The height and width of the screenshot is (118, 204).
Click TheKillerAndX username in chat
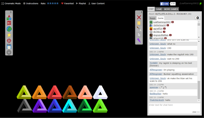coord(157,100)
